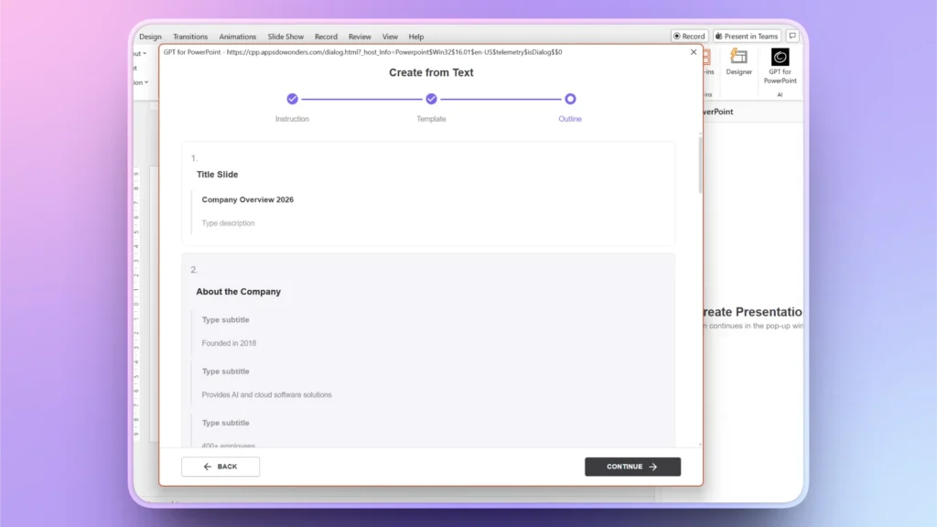Click the dialog's vertical scrollbar
Screen dimensions: 937x527
(700, 165)
